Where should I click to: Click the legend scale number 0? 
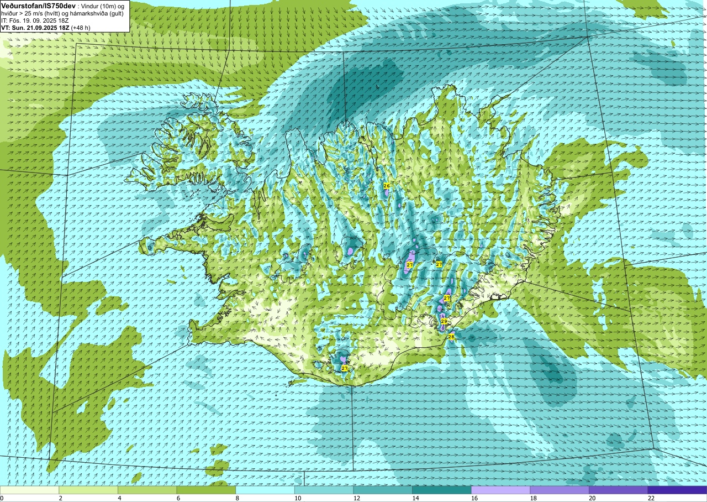tap(2, 498)
